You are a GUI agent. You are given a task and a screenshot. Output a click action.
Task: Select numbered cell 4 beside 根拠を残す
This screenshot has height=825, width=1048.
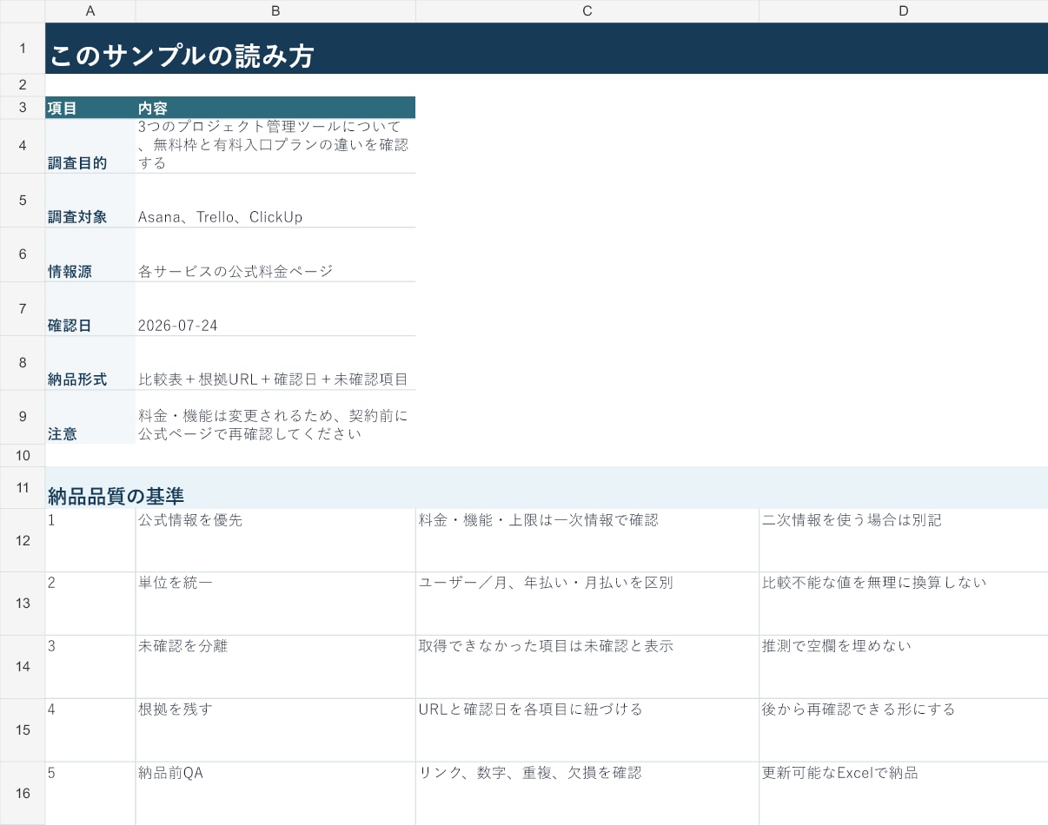[x=90, y=729]
